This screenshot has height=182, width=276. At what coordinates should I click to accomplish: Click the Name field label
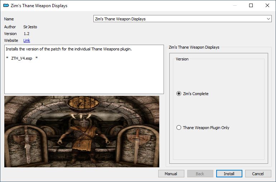point(9,19)
